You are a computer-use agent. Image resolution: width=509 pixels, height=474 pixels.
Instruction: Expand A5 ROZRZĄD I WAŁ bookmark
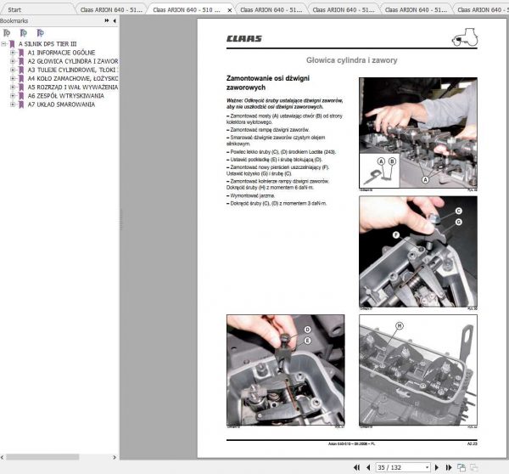pyautogui.click(x=13, y=87)
